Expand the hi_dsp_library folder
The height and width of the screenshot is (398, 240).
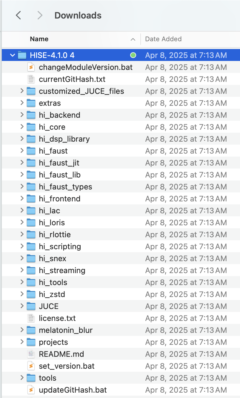(x=22, y=139)
